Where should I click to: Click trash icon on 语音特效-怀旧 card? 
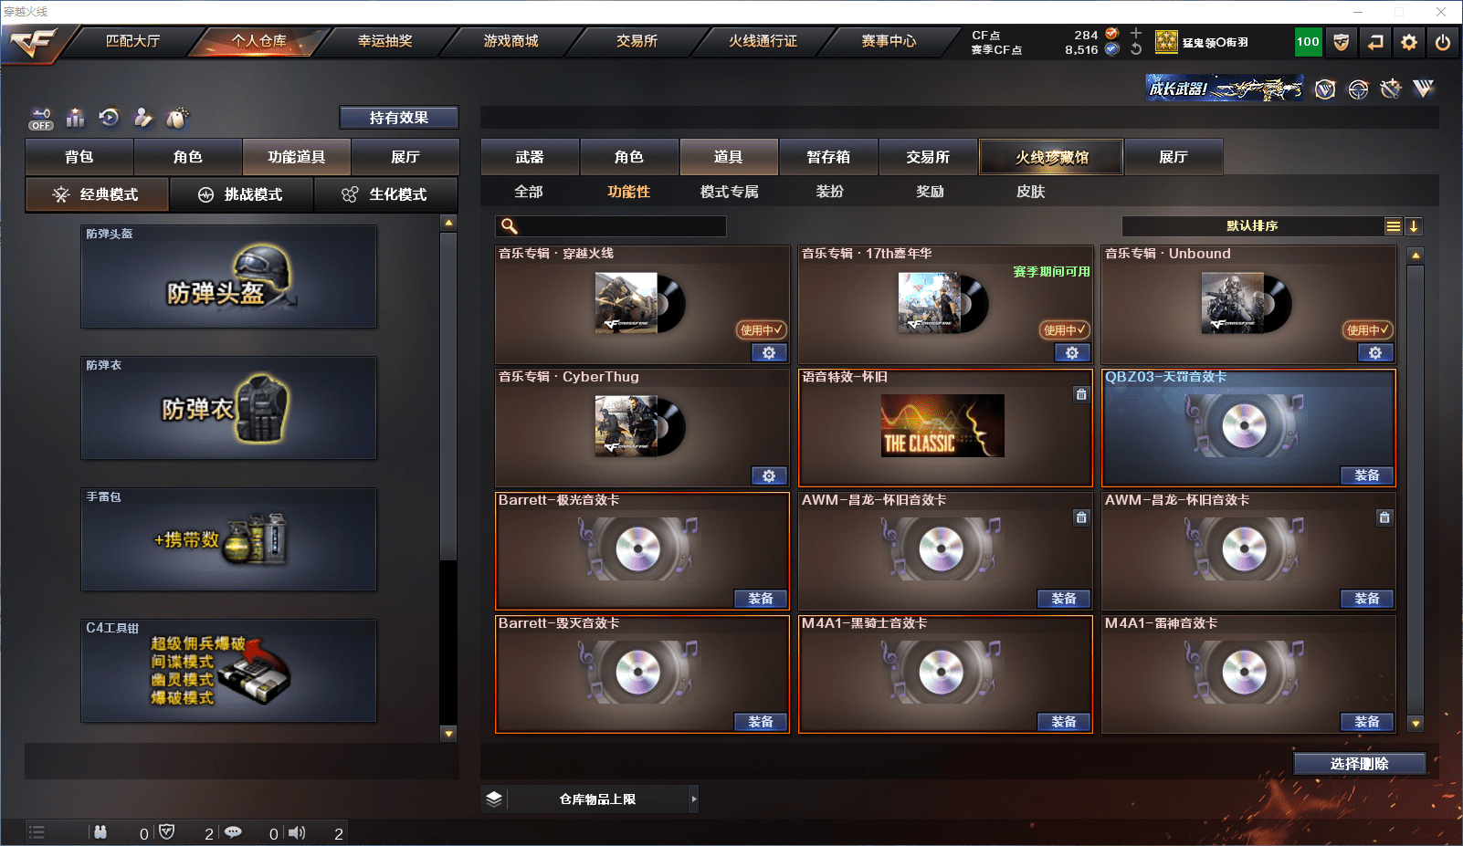click(x=1081, y=394)
